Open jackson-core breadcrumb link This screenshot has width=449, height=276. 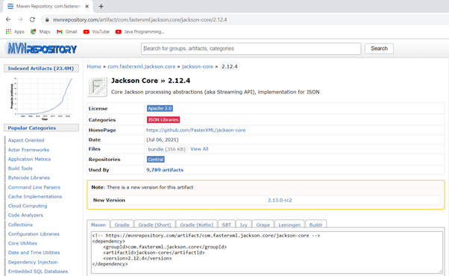tap(198, 66)
